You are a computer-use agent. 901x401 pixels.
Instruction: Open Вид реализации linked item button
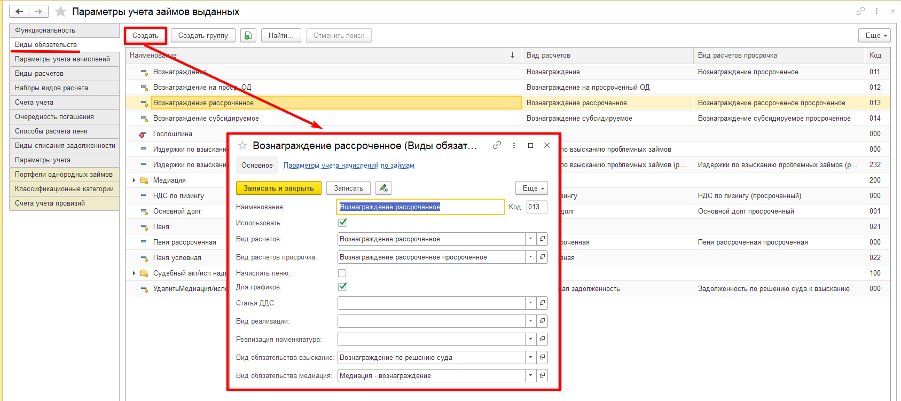[x=542, y=321]
